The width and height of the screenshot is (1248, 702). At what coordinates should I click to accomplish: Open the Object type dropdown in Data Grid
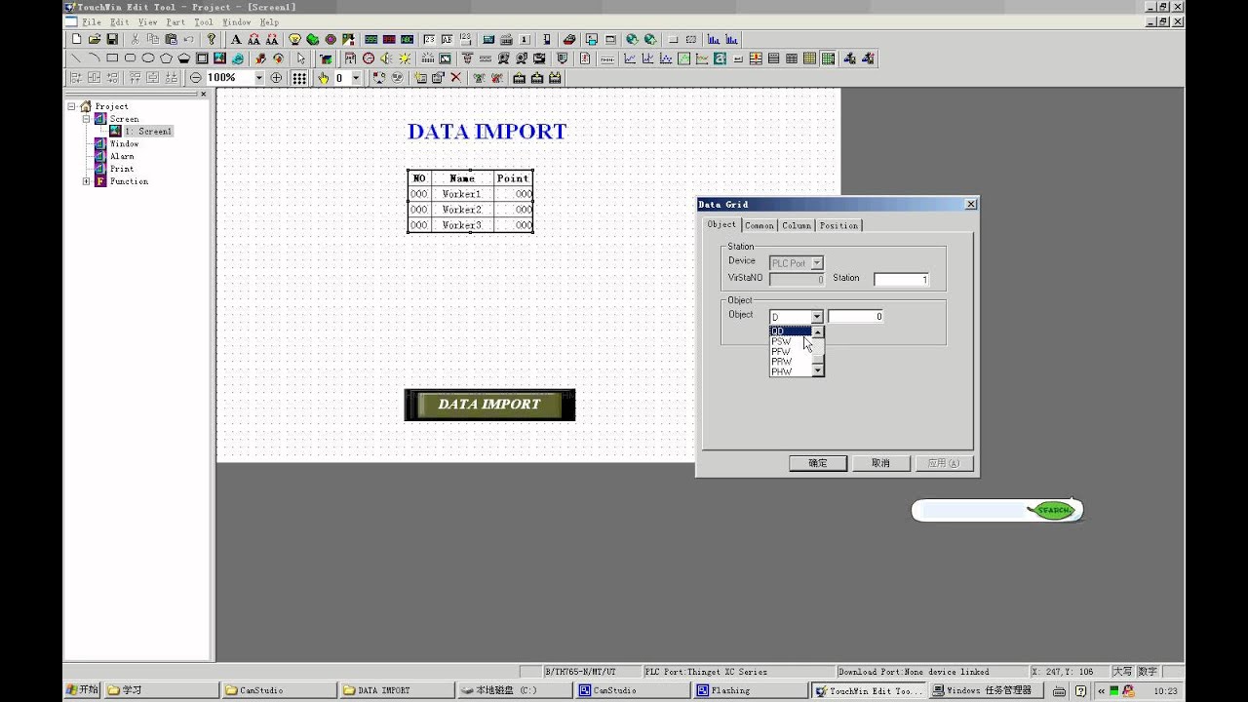817,317
